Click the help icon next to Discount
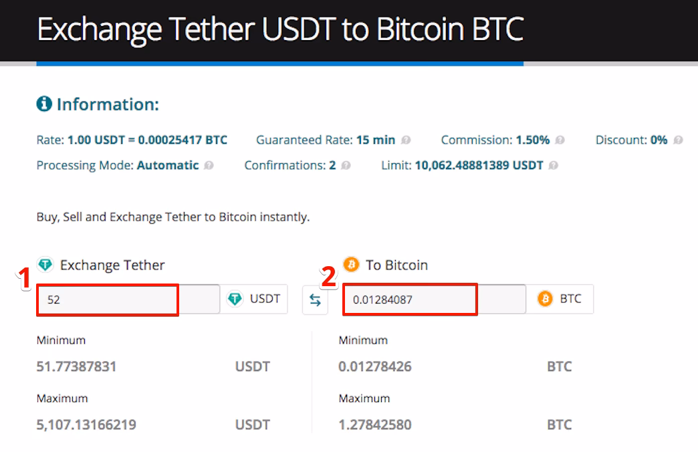Image resolution: width=698 pixels, height=452 pixels. click(678, 140)
